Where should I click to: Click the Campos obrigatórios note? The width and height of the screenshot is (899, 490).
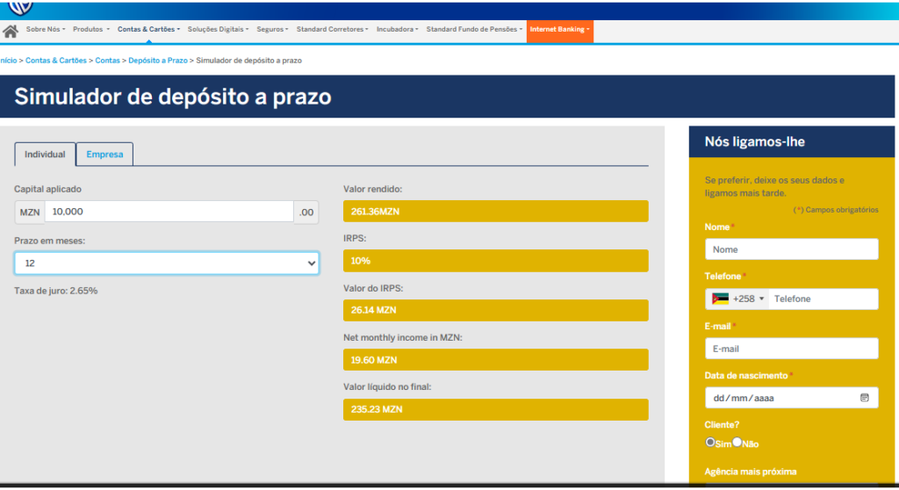tap(836, 210)
